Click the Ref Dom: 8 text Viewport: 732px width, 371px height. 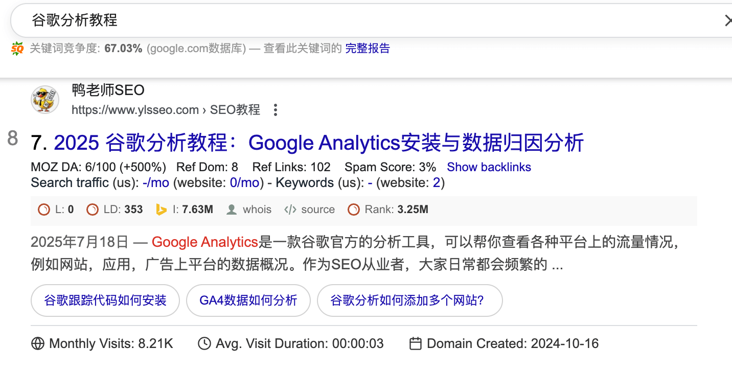point(207,167)
